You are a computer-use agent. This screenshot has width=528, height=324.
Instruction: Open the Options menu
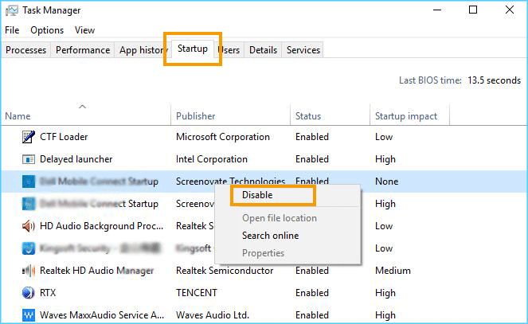47,30
